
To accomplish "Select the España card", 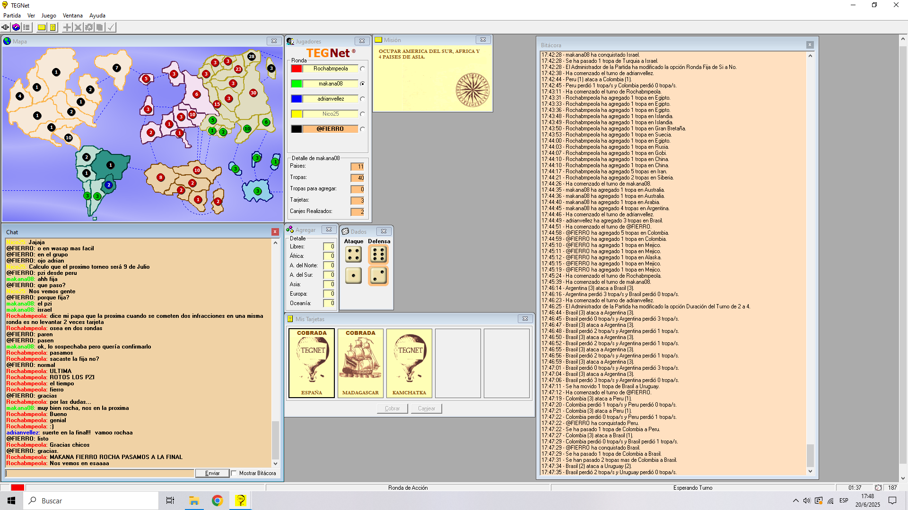I will click(x=312, y=363).
